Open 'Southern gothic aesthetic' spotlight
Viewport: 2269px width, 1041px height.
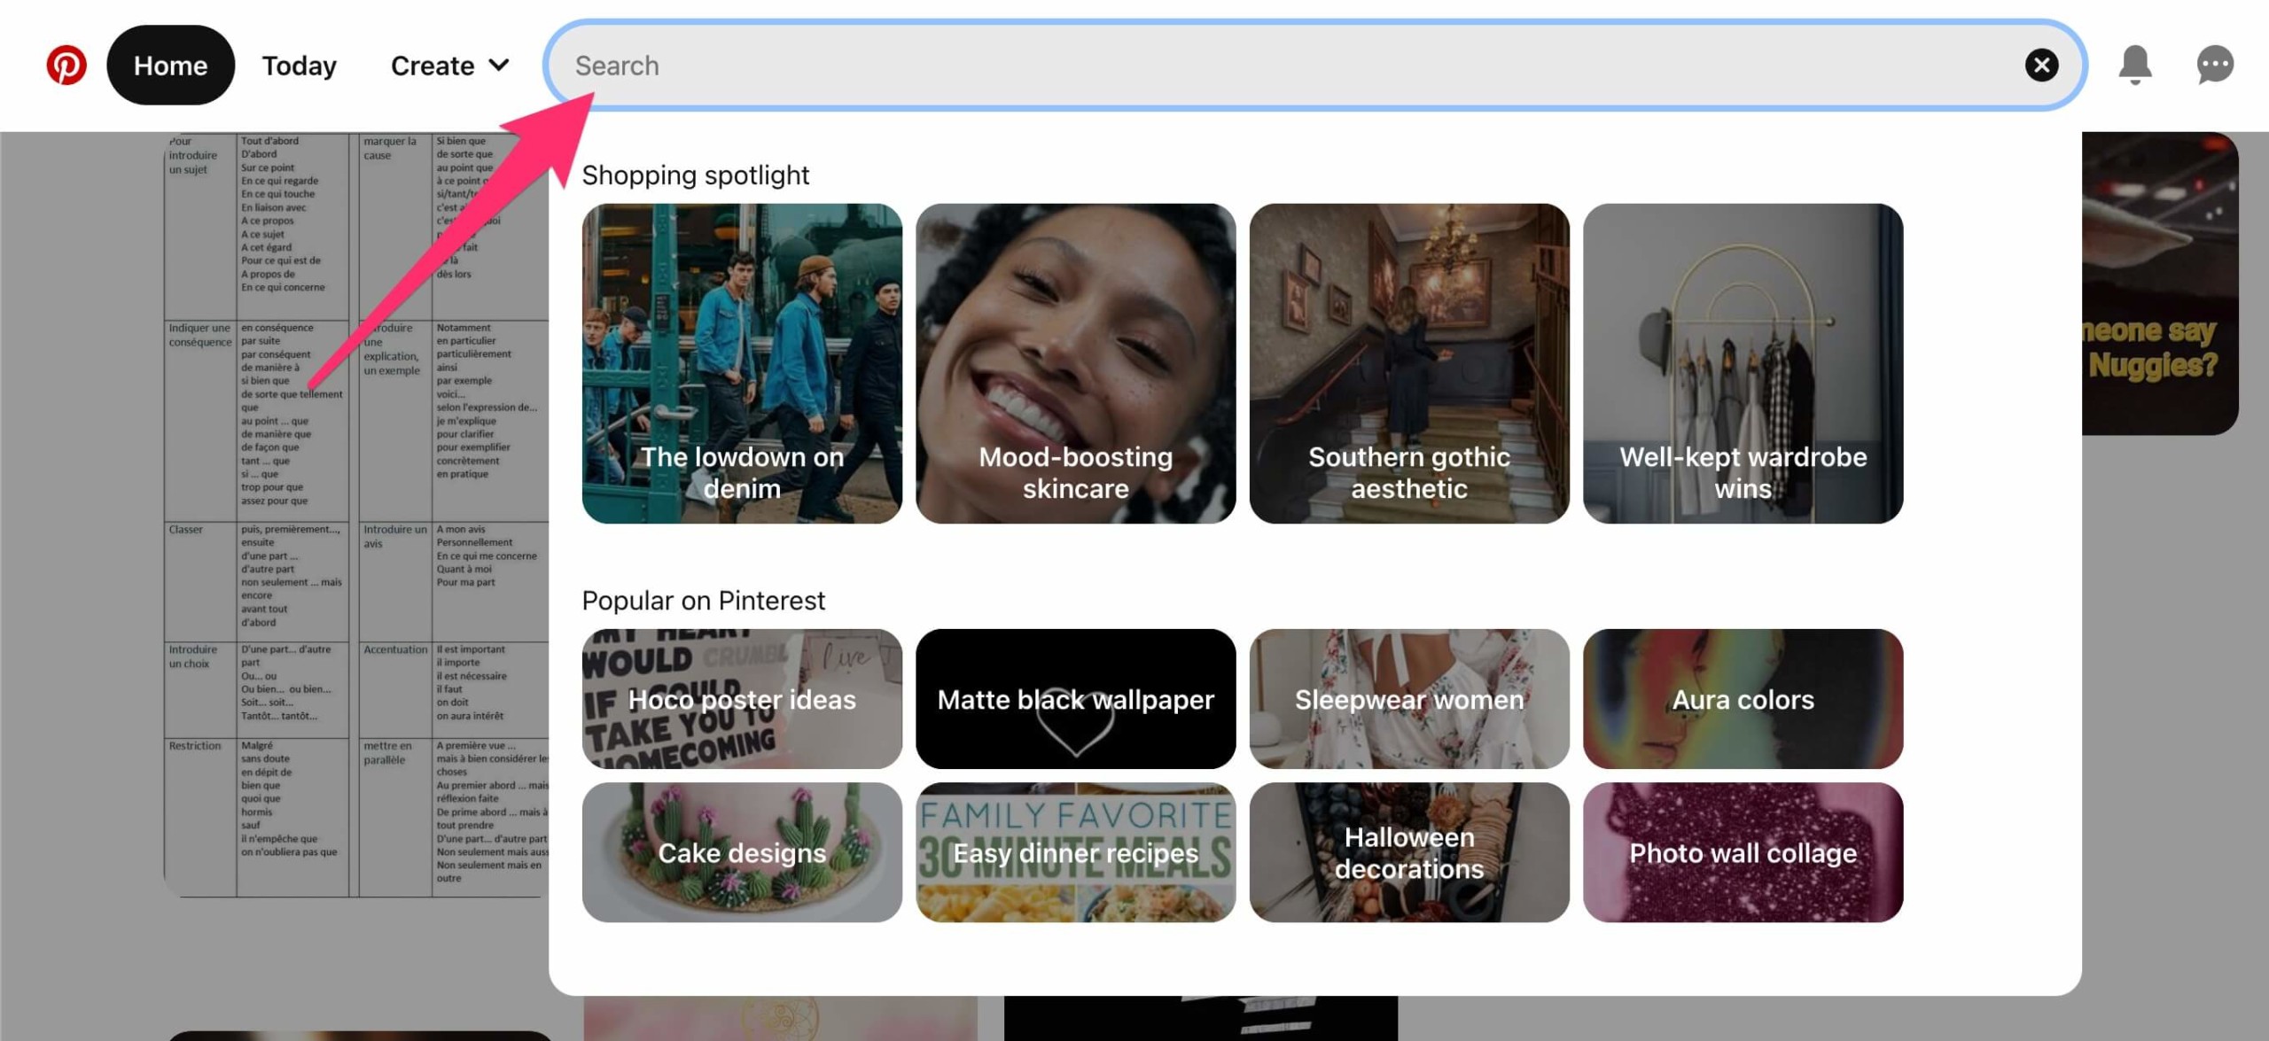click(1409, 361)
